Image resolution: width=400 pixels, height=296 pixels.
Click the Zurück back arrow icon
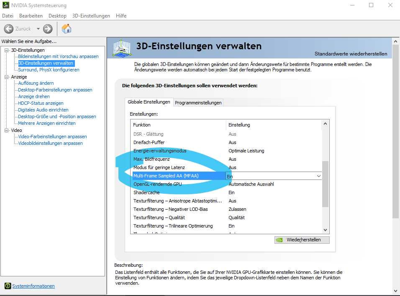[x=9, y=29]
